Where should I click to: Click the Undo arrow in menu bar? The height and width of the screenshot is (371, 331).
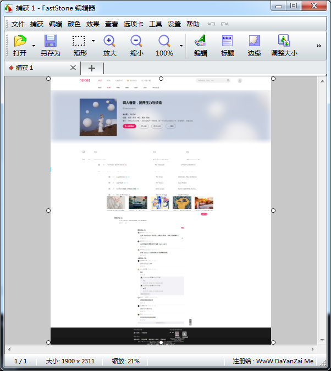[x=212, y=24]
